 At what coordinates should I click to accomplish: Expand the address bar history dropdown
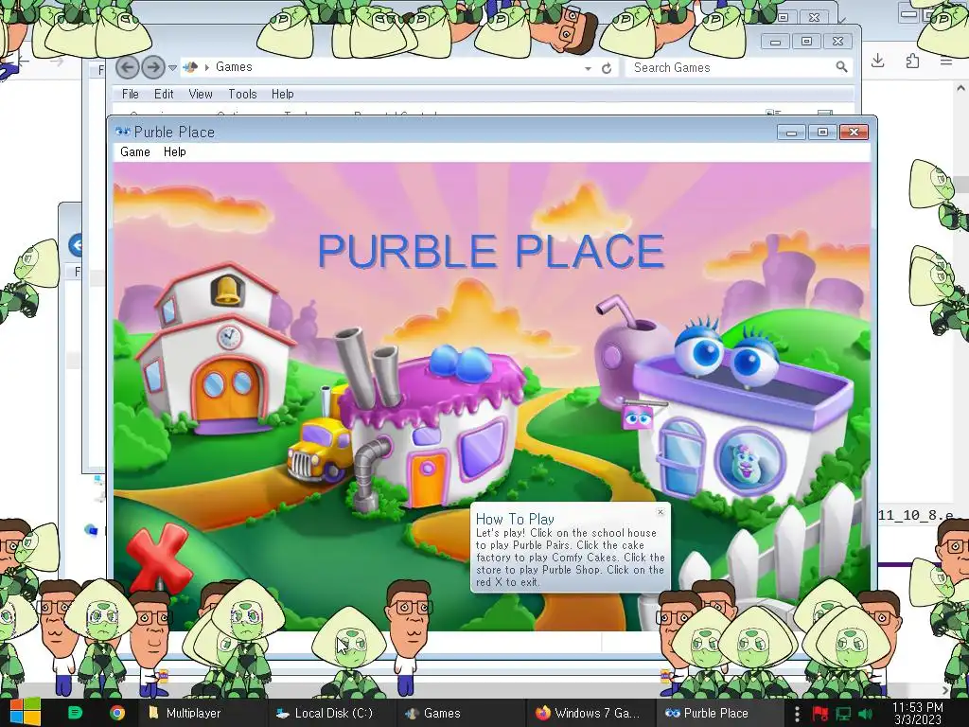[x=588, y=68]
